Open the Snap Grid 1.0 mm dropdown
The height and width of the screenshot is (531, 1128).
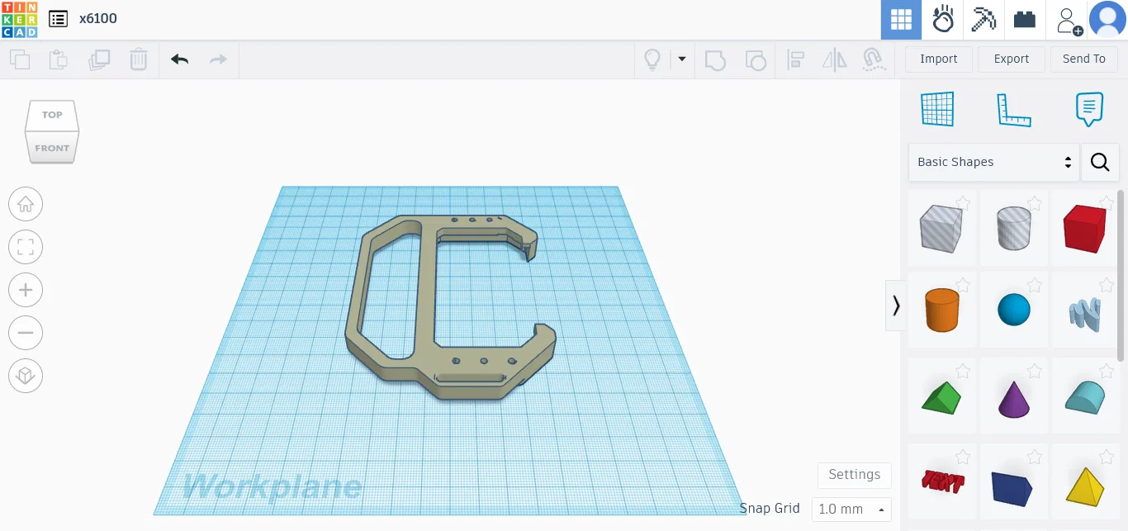pyautogui.click(x=851, y=509)
